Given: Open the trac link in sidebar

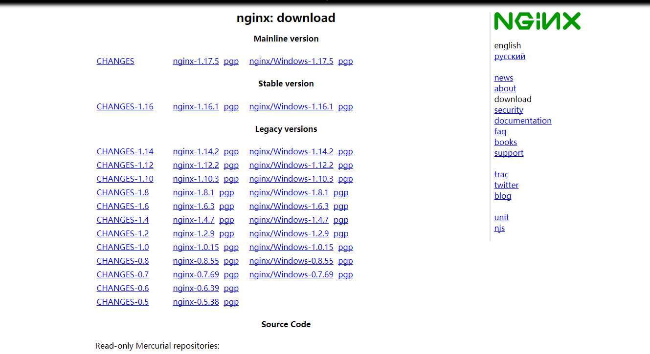Looking at the screenshot, I should [501, 175].
